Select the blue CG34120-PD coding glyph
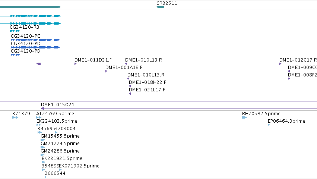 (x=35, y=47)
